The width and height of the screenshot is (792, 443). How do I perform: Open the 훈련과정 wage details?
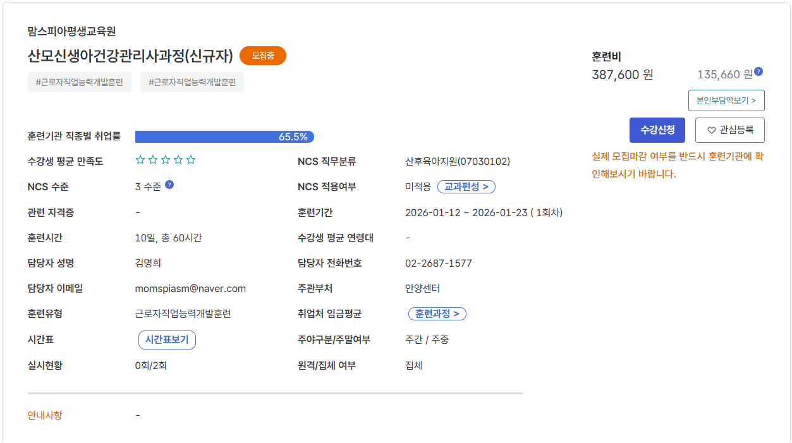437,314
